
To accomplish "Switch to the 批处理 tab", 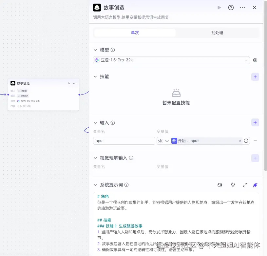I will (217, 32).
